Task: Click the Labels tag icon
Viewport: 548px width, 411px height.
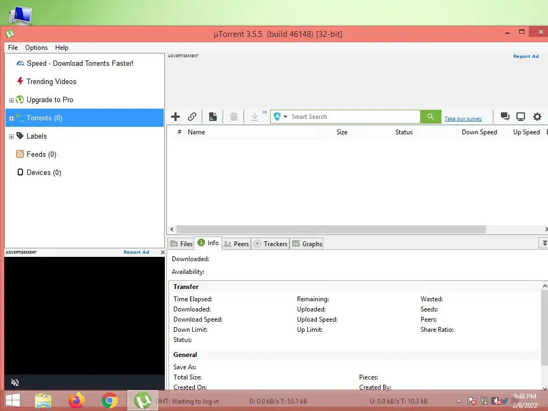Action: pyautogui.click(x=20, y=135)
